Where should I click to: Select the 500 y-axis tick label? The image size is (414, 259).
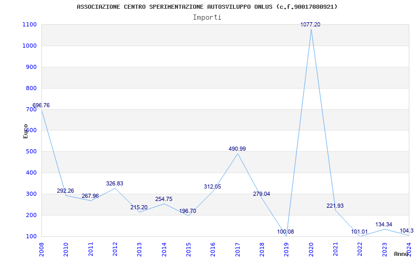point(31,152)
